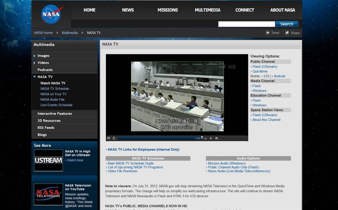338x210 pixels.
Task: Click Watch Now under NASA TV UStream
Action: [74, 160]
